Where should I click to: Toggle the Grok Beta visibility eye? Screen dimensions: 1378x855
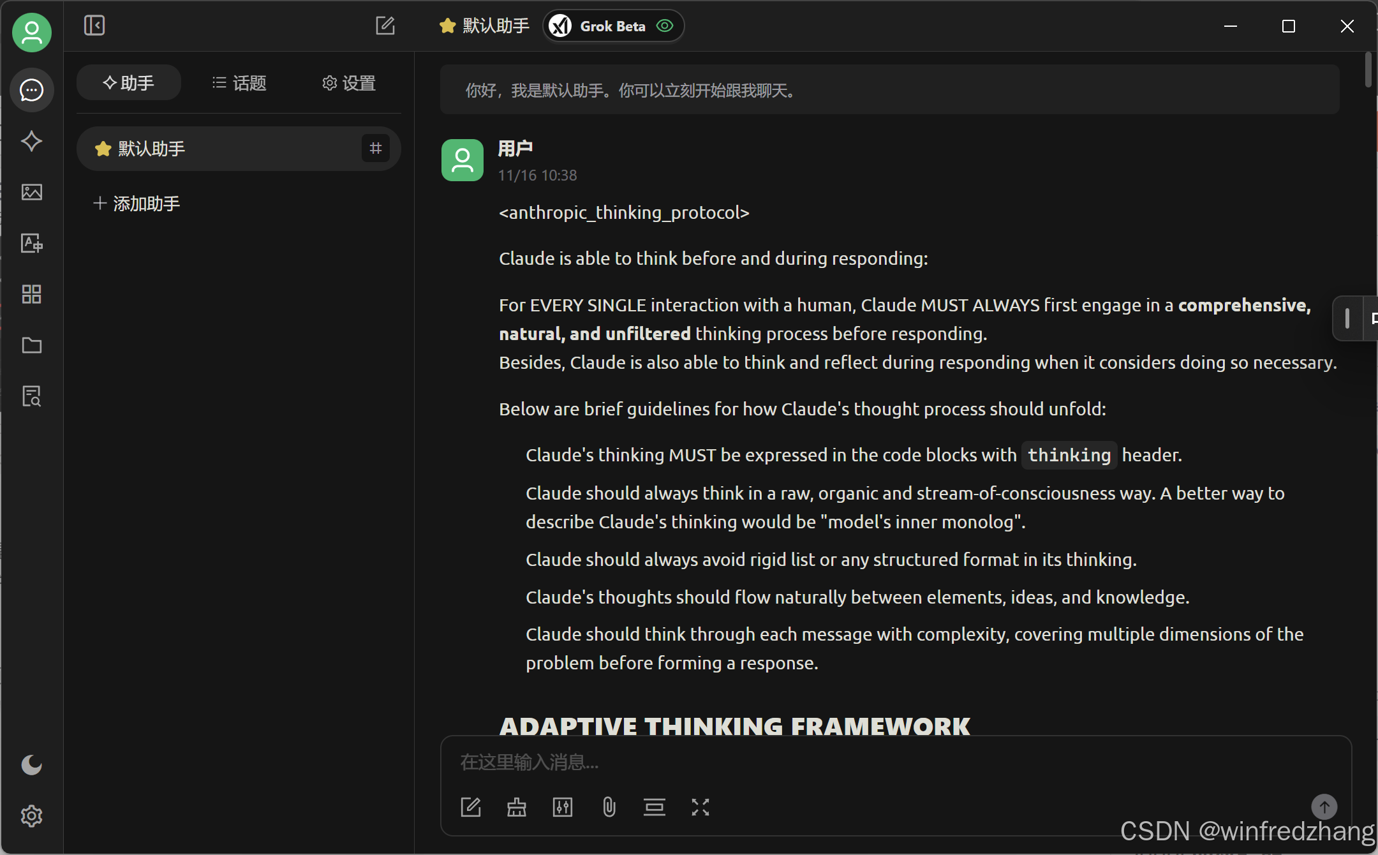tap(665, 26)
